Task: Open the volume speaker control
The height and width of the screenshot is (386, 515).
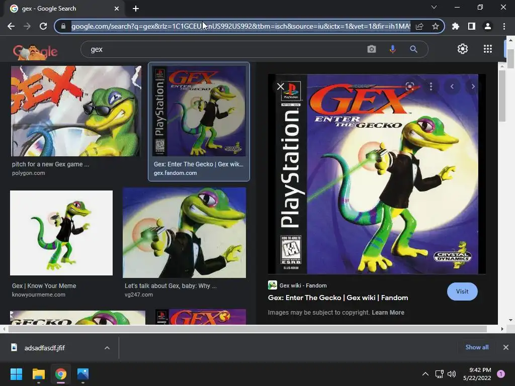Action: [452, 374]
